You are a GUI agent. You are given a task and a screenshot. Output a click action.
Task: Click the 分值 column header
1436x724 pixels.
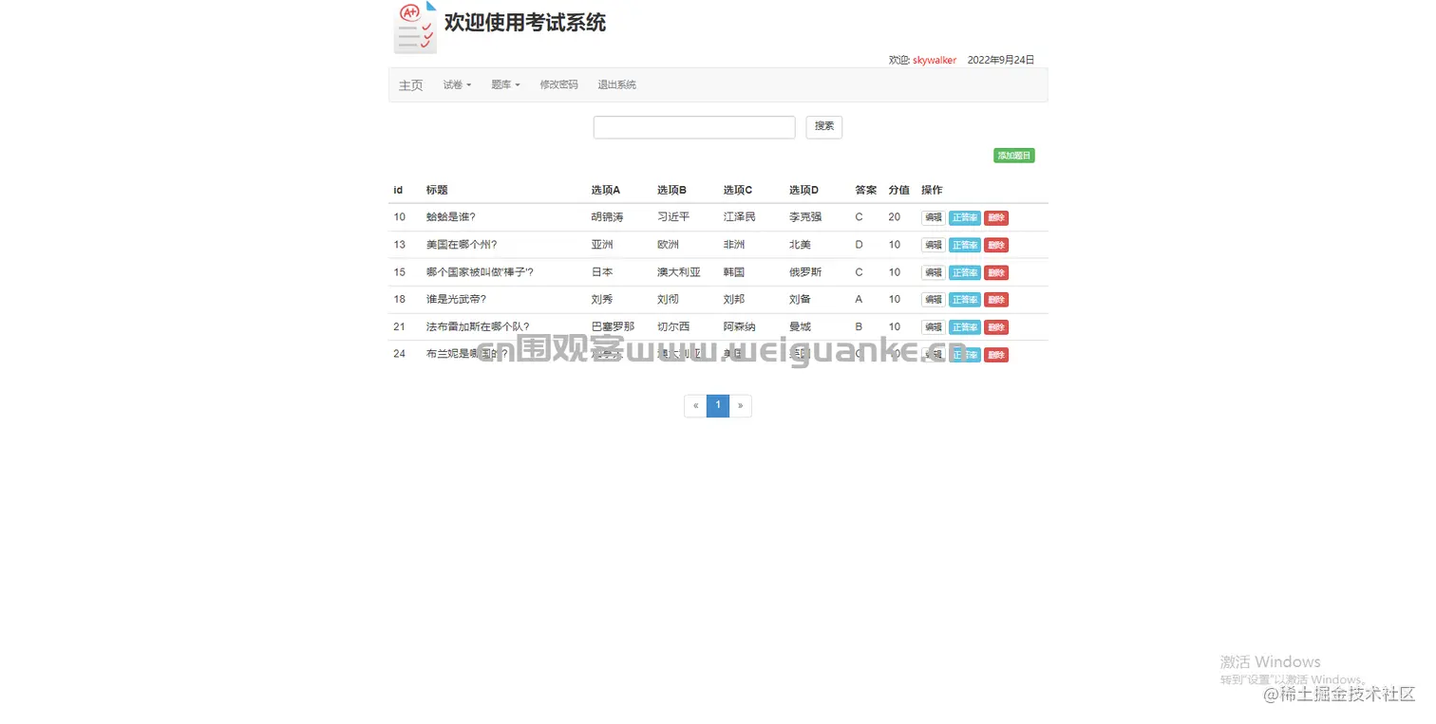pyautogui.click(x=899, y=190)
